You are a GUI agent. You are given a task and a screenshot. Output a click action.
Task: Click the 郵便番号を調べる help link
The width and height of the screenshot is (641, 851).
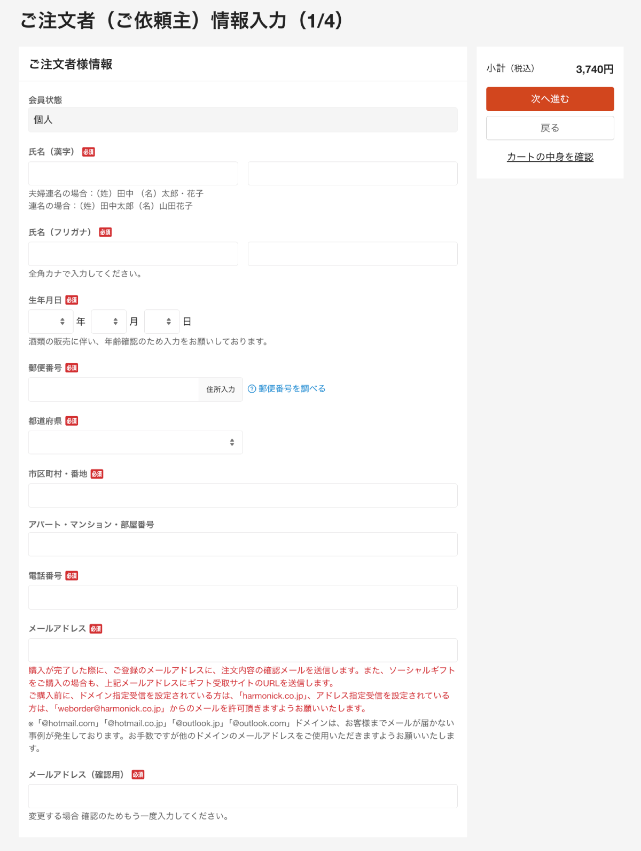pos(292,389)
